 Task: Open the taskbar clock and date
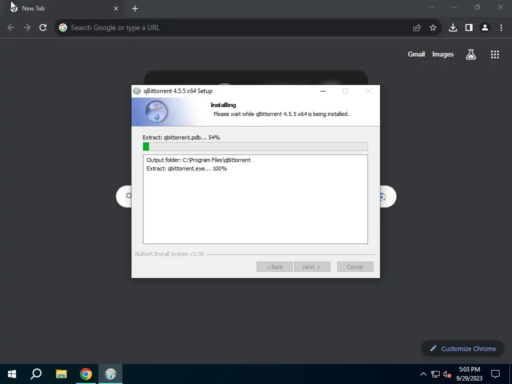469,374
